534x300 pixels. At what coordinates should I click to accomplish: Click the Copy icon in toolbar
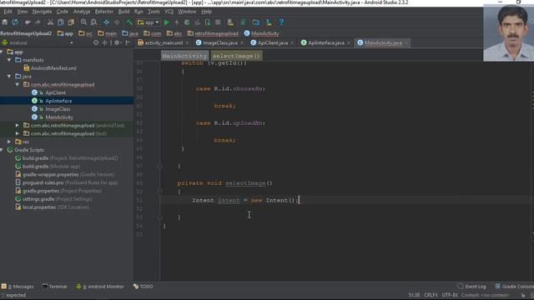point(61,22)
